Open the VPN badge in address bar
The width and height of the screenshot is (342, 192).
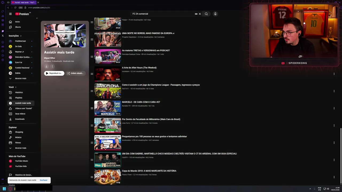click(x=21, y=7)
